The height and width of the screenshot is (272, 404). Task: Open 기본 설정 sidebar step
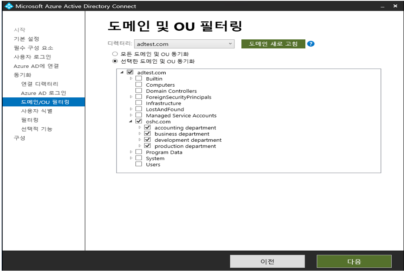pyautogui.click(x=26, y=39)
